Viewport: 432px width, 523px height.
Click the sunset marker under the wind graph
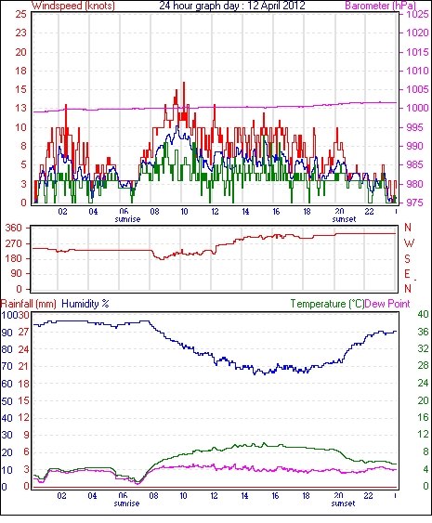pos(344,219)
